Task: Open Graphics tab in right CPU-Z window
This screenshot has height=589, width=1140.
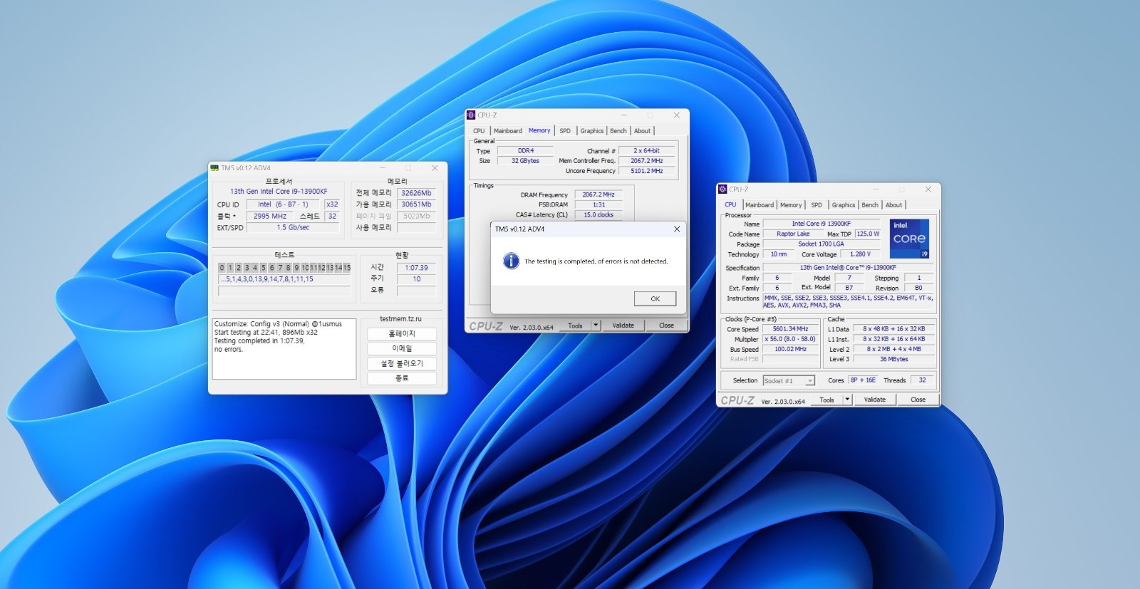Action: tap(844, 205)
